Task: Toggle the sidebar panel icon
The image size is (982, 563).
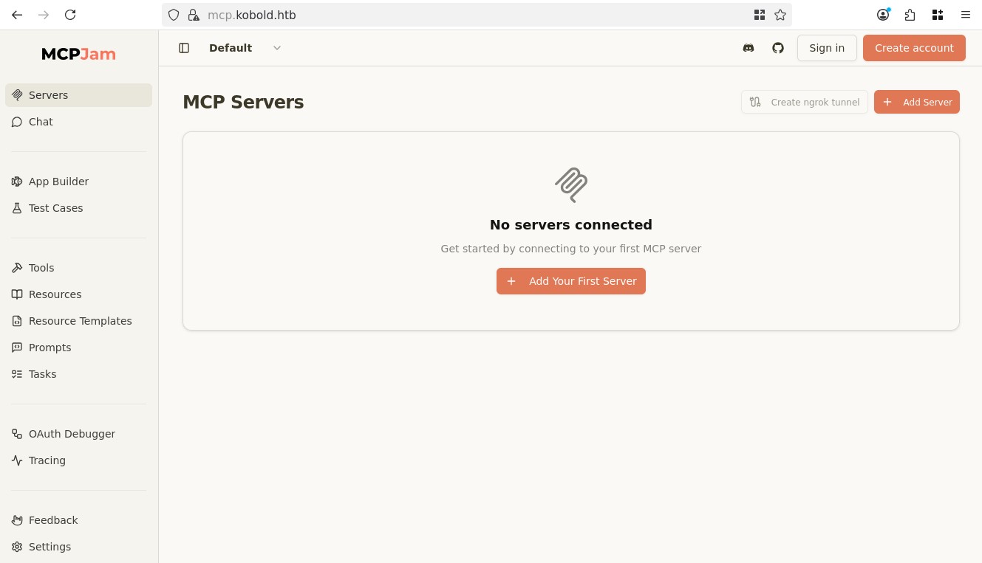Action: (184, 48)
